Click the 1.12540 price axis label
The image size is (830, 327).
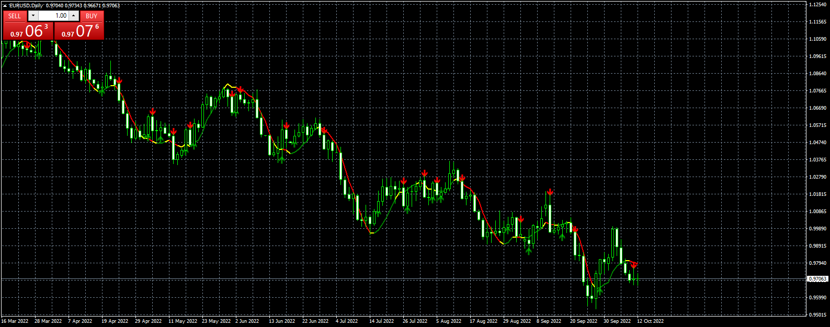[x=817, y=5]
